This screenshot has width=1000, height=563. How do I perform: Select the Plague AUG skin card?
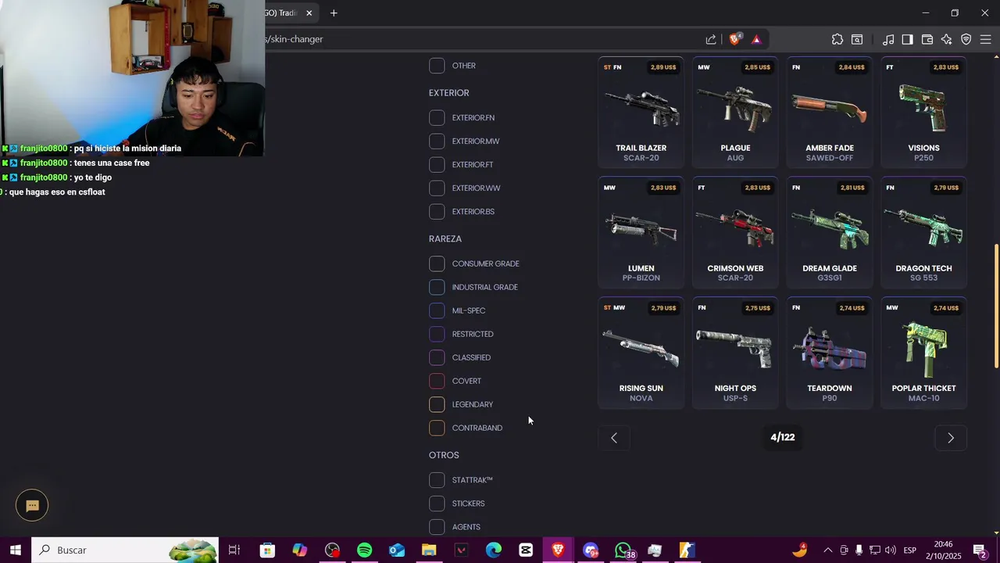tap(735, 113)
